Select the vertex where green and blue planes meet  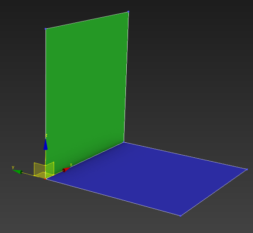pyautogui.click(x=124, y=142)
